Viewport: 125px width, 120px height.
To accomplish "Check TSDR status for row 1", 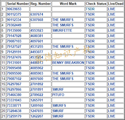I will pyautogui.click(x=90, y=9).
